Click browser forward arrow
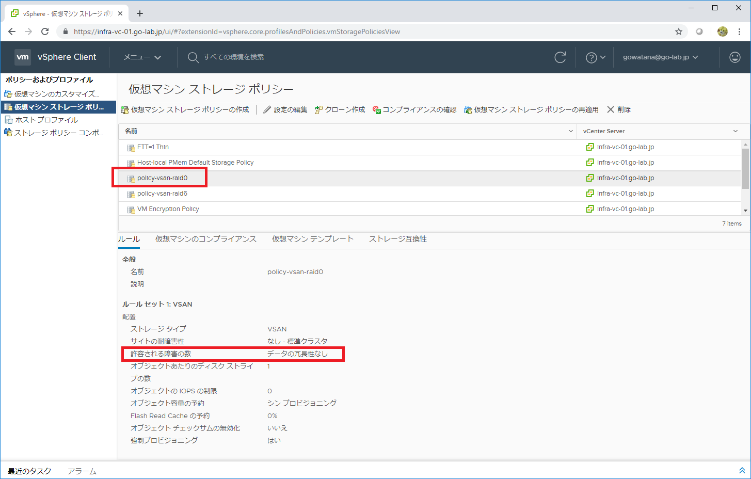Viewport: 751px width, 479px height. pos(28,31)
